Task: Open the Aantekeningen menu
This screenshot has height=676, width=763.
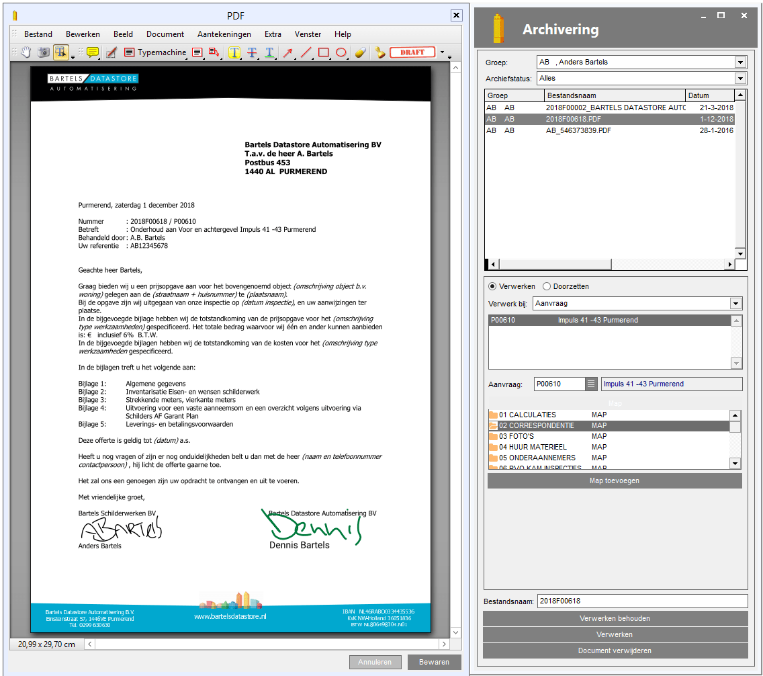Action: 224,34
